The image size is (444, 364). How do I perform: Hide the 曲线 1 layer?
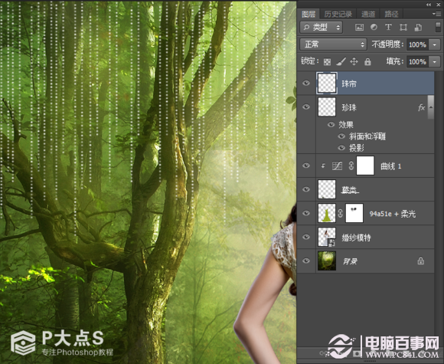(306, 166)
